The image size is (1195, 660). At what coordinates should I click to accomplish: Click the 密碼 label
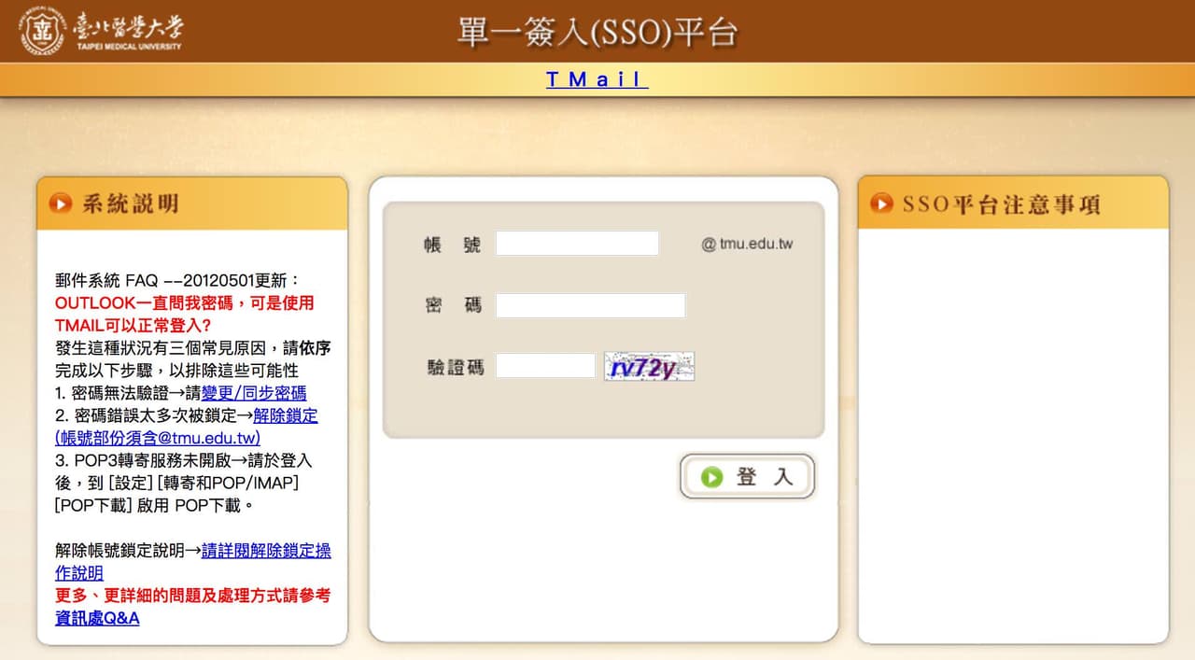pyautogui.click(x=452, y=305)
